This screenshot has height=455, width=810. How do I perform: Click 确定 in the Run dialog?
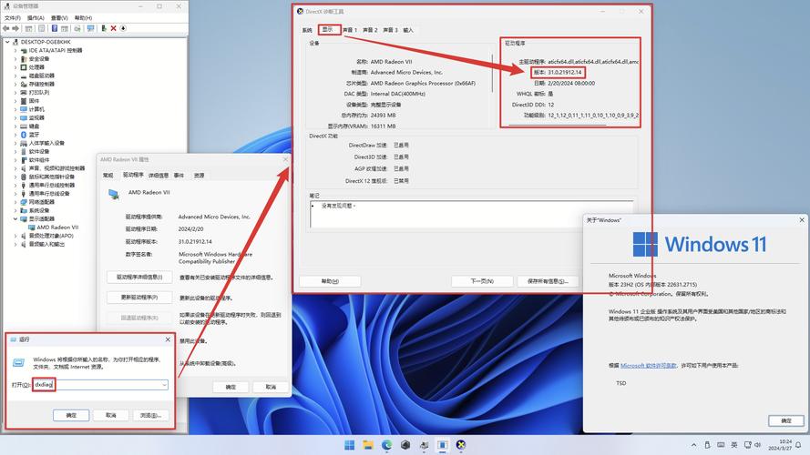71,415
